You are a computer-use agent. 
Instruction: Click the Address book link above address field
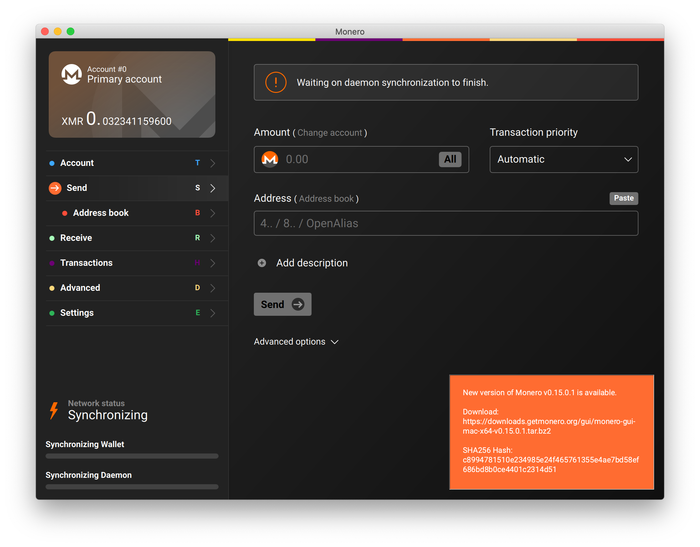click(326, 199)
